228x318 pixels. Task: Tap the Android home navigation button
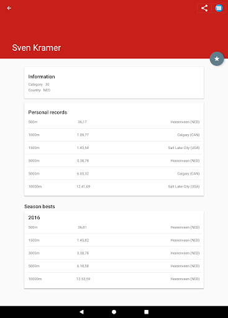(x=114, y=312)
